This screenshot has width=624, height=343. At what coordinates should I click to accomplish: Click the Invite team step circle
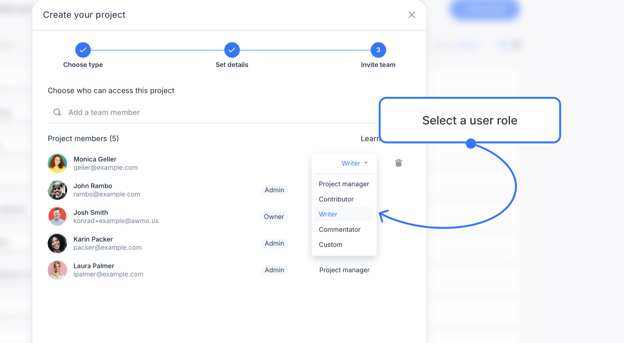click(x=378, y=50)
